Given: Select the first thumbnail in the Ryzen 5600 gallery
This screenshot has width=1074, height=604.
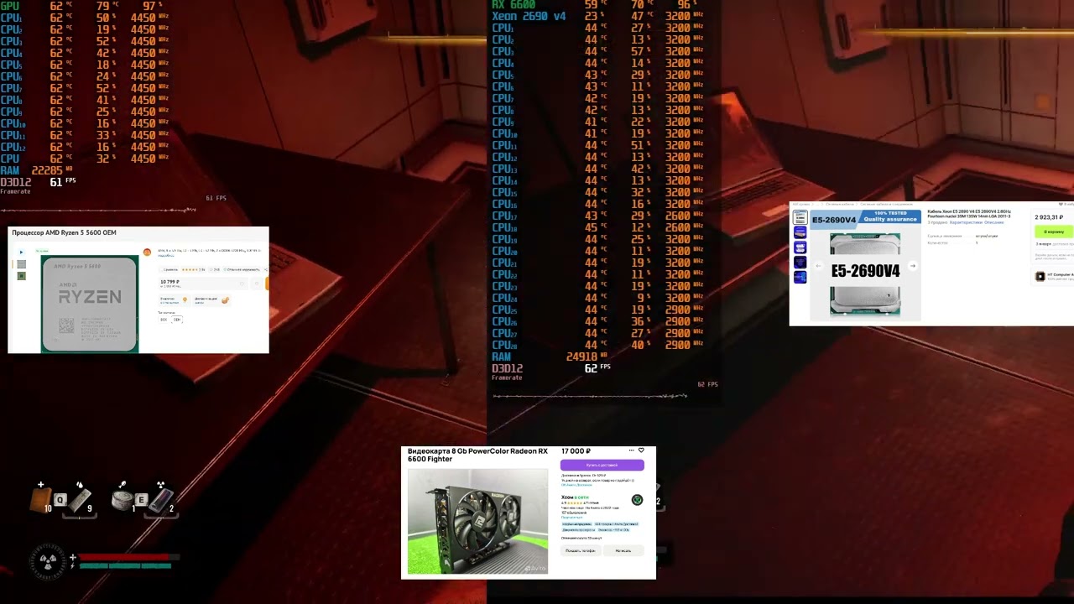Looking at the screenshot, I should (21, 263).
